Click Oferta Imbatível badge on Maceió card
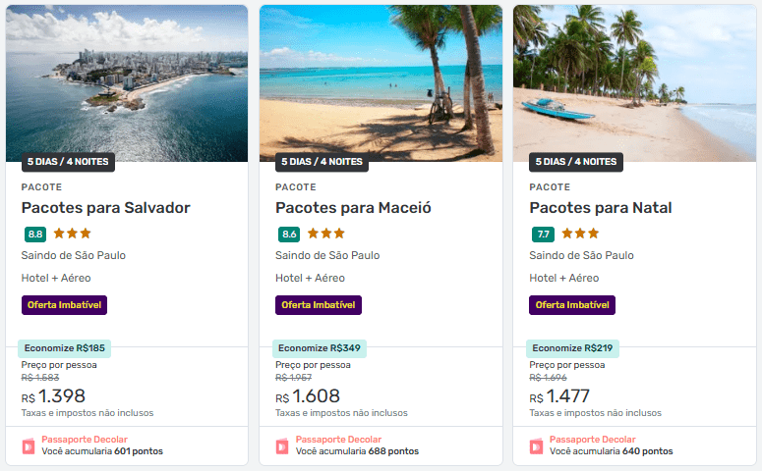This screenshot has width=762, height=471. coord(319,305)
